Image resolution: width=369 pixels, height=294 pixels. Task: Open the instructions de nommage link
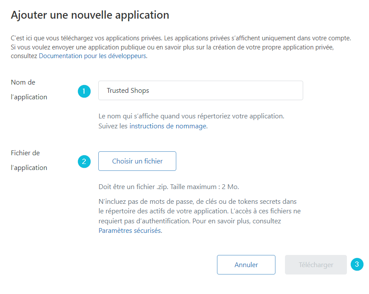click(x=168, y=126)
